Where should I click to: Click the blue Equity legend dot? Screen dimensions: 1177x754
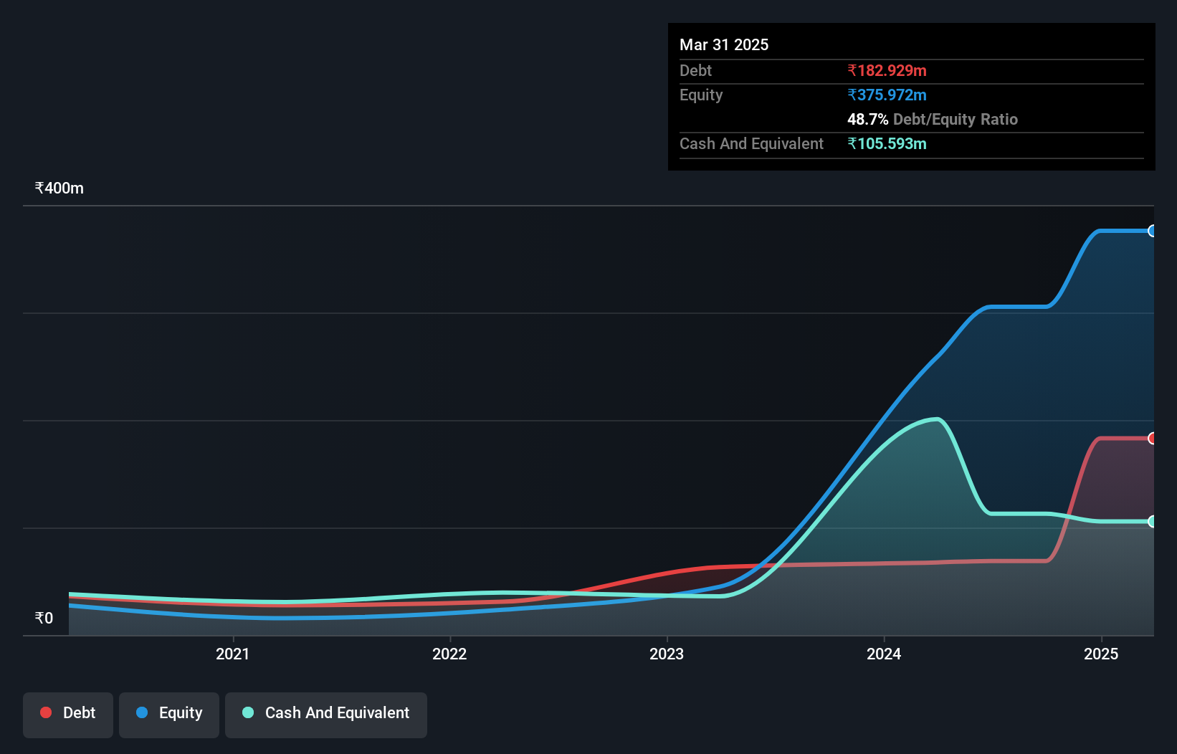pyautogui.click(x=142, y=712)
